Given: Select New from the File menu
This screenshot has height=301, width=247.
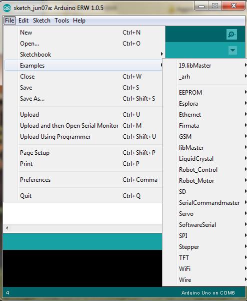Looking at the screenshot, I should 83,33.
